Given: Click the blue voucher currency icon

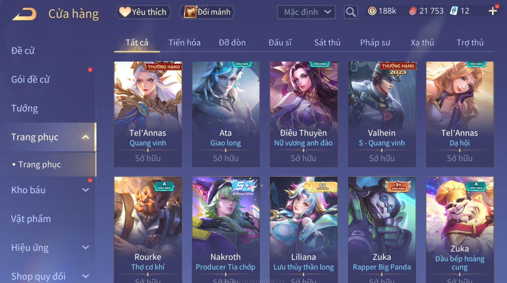Looking at the screenshot, I should (454, 11).
